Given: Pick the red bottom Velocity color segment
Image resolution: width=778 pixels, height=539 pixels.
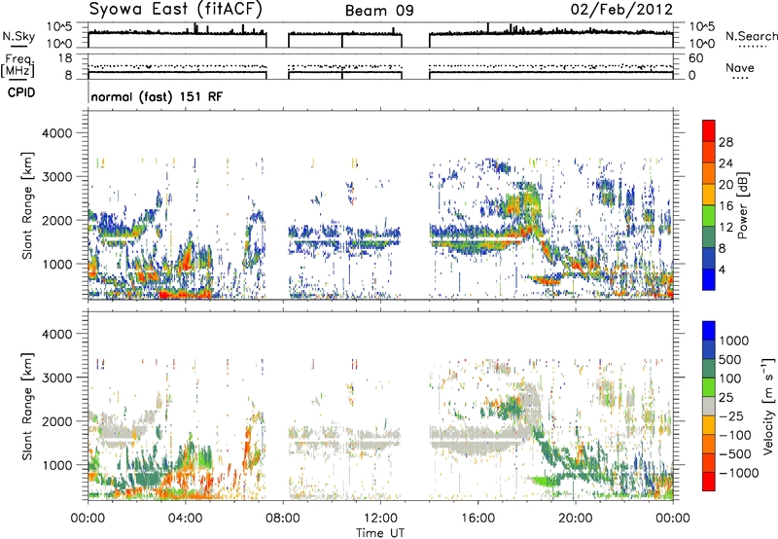Looking at the screenshot, I should (x=709, y=481).
